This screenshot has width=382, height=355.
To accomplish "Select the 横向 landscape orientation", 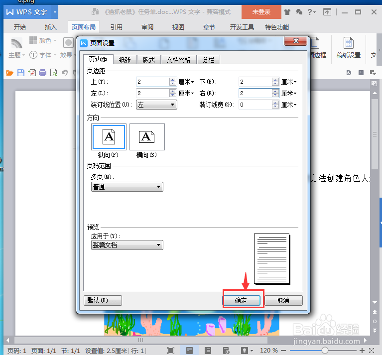I will coord(147,137).
